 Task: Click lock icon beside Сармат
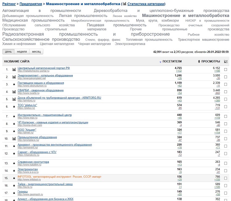(x=14, y=154)
